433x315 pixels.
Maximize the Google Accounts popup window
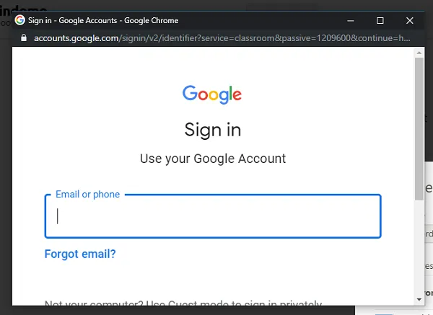coord(380,20)
